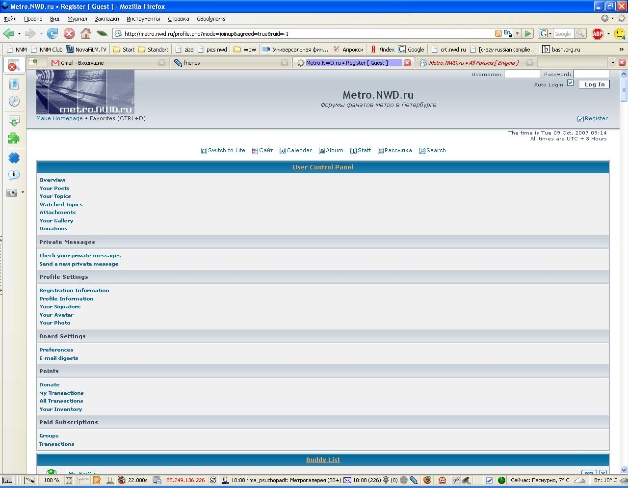628x488 pixels.
Task: Open the Закладки menu
Action: (x=106, y=19)
